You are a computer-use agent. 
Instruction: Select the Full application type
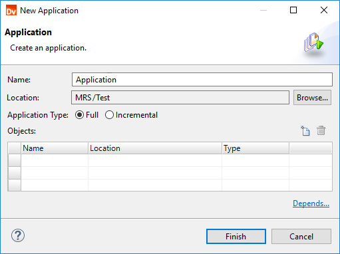pyautogui.click(x=86, y=115)
